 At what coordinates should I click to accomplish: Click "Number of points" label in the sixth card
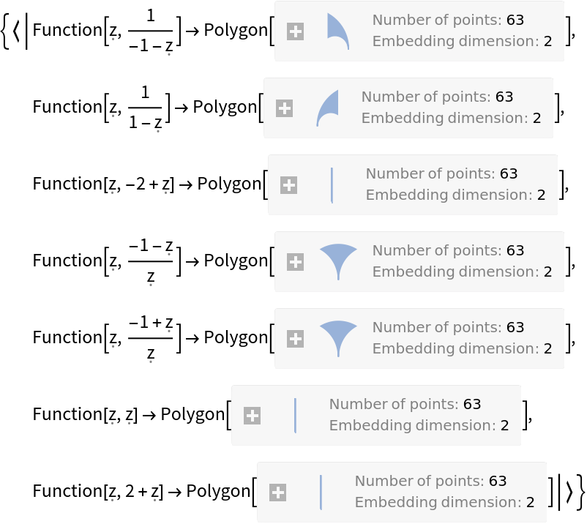tap(394, 405)
